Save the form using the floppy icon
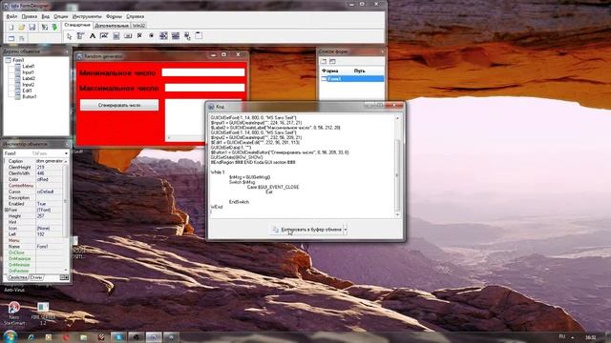This screenshot has height=343, width=611. [32, 27]
